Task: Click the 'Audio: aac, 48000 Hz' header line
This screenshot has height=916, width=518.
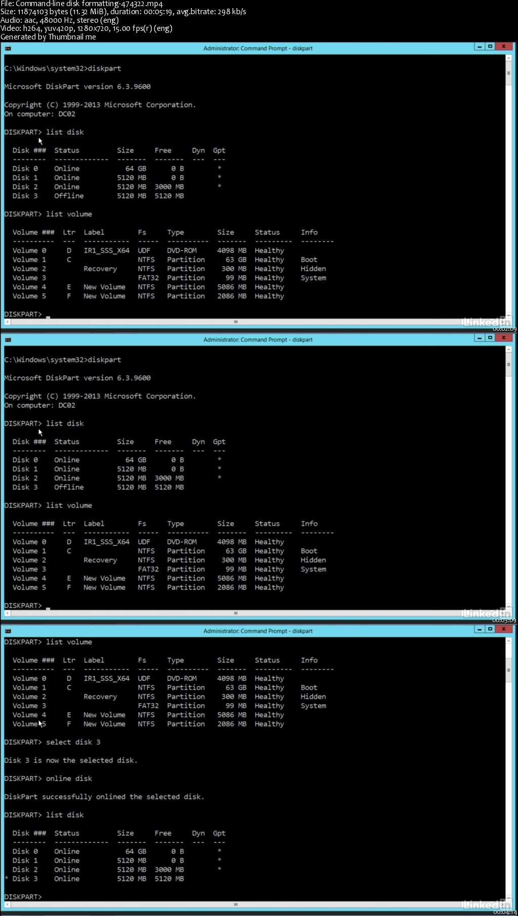Action: [x=60, y=20]
